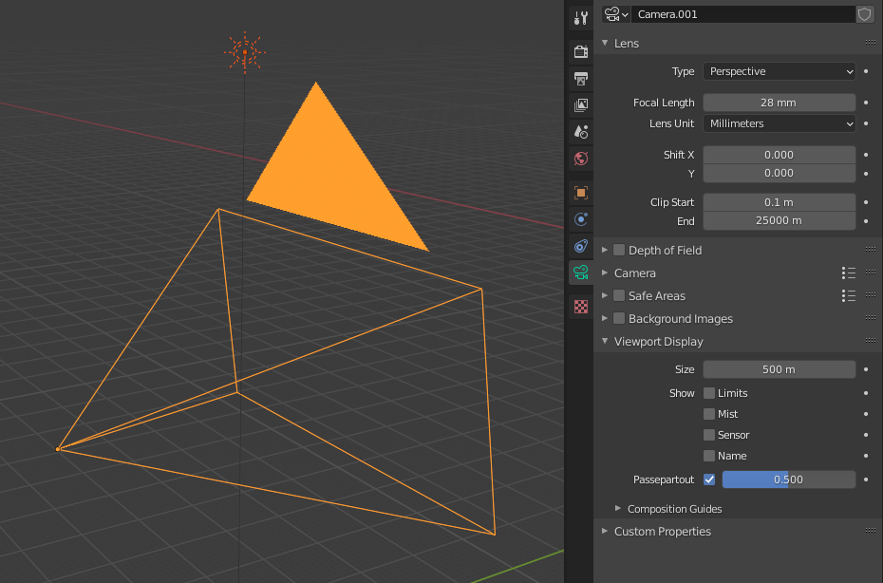Open the Lens Unit Millimeters dropdown
The height and width of the screenshot is (583, 883).
(x=779, y=123)
